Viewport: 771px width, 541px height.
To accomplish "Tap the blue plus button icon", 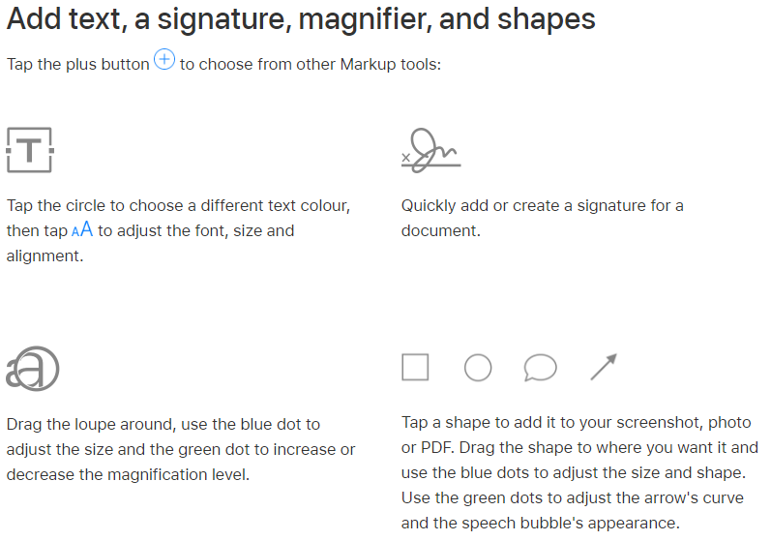I will coord(164,61).
